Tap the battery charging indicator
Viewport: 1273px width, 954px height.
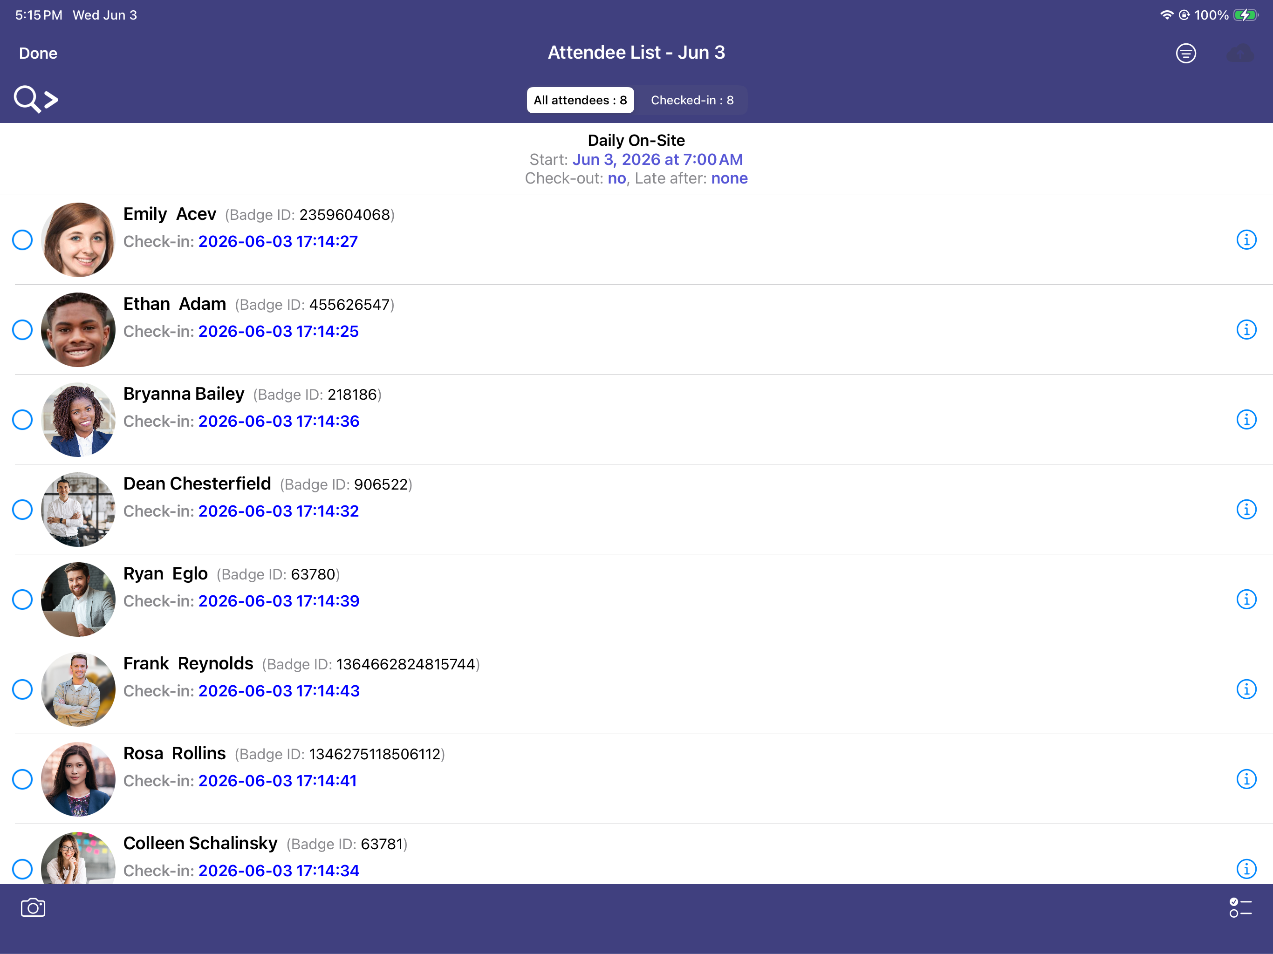click(x=1246, y=15)
